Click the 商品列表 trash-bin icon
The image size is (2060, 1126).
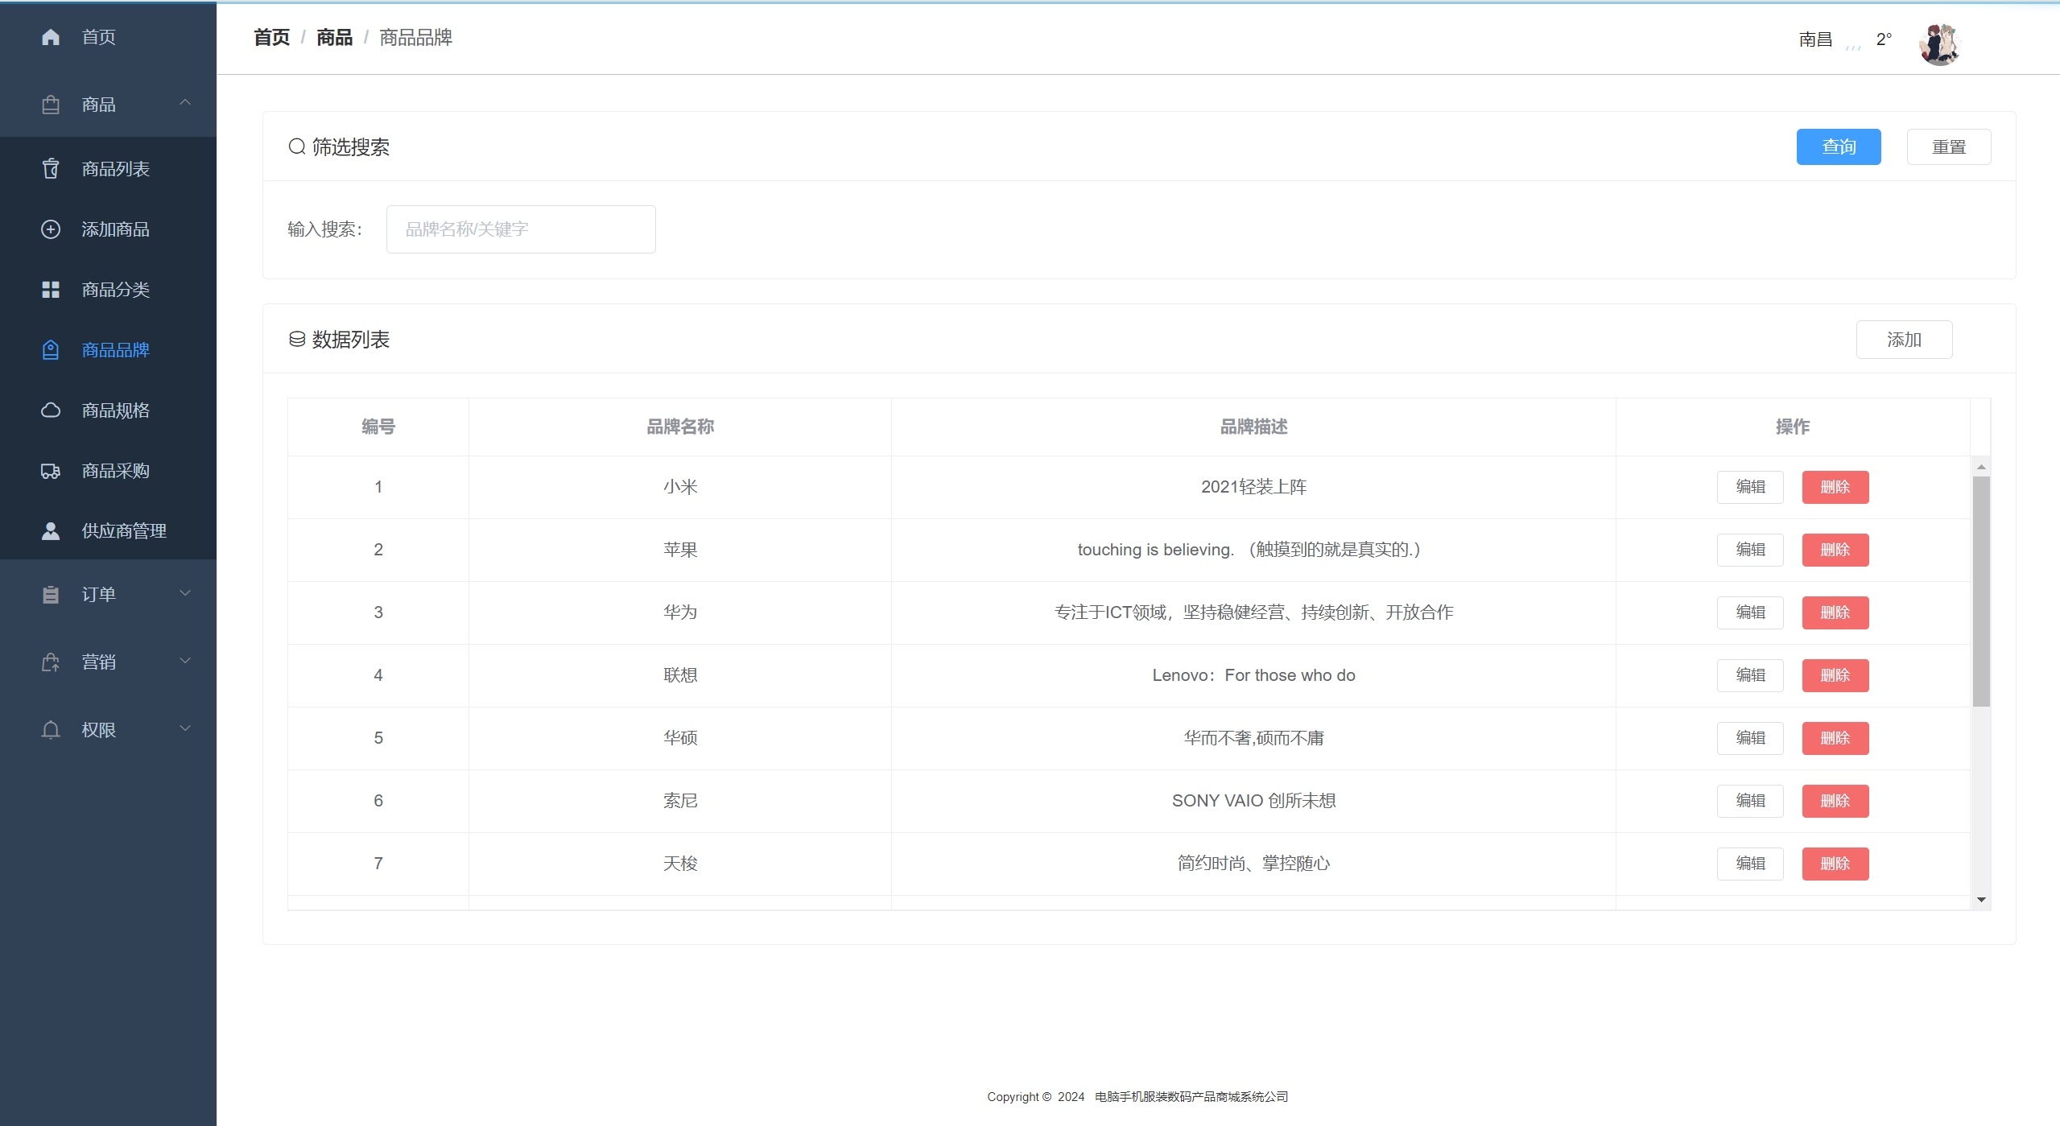click(51, 169)
